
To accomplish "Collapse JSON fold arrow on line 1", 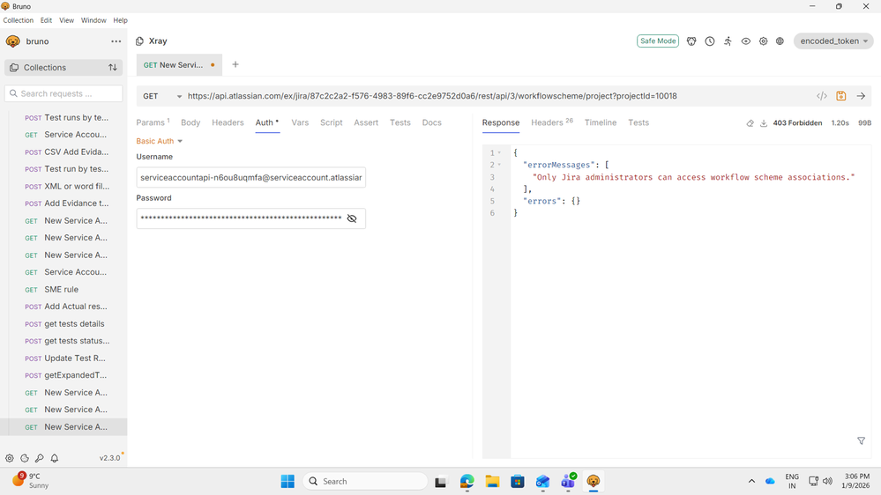I will pos(499,152).
